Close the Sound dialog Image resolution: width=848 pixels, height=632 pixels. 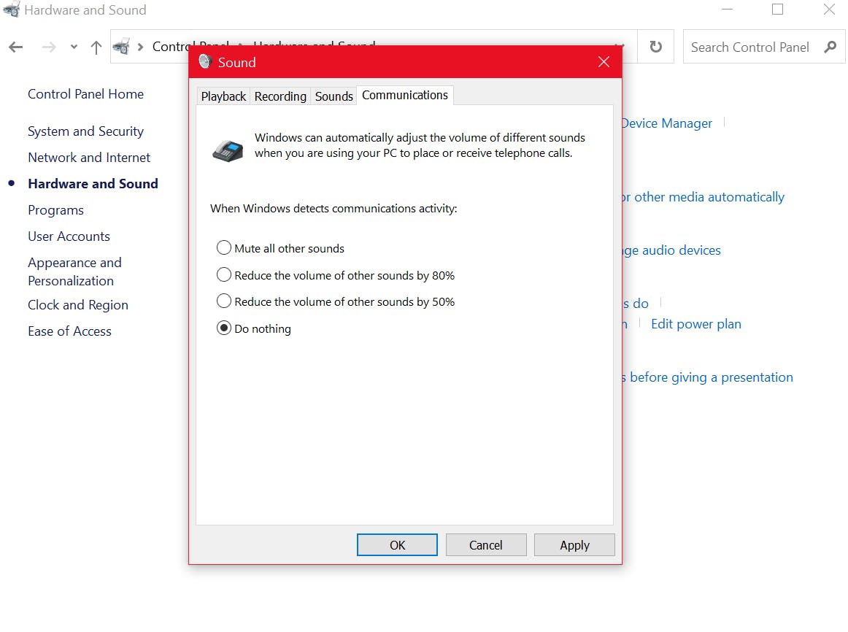pyautogui.click(x=604, y=61)
